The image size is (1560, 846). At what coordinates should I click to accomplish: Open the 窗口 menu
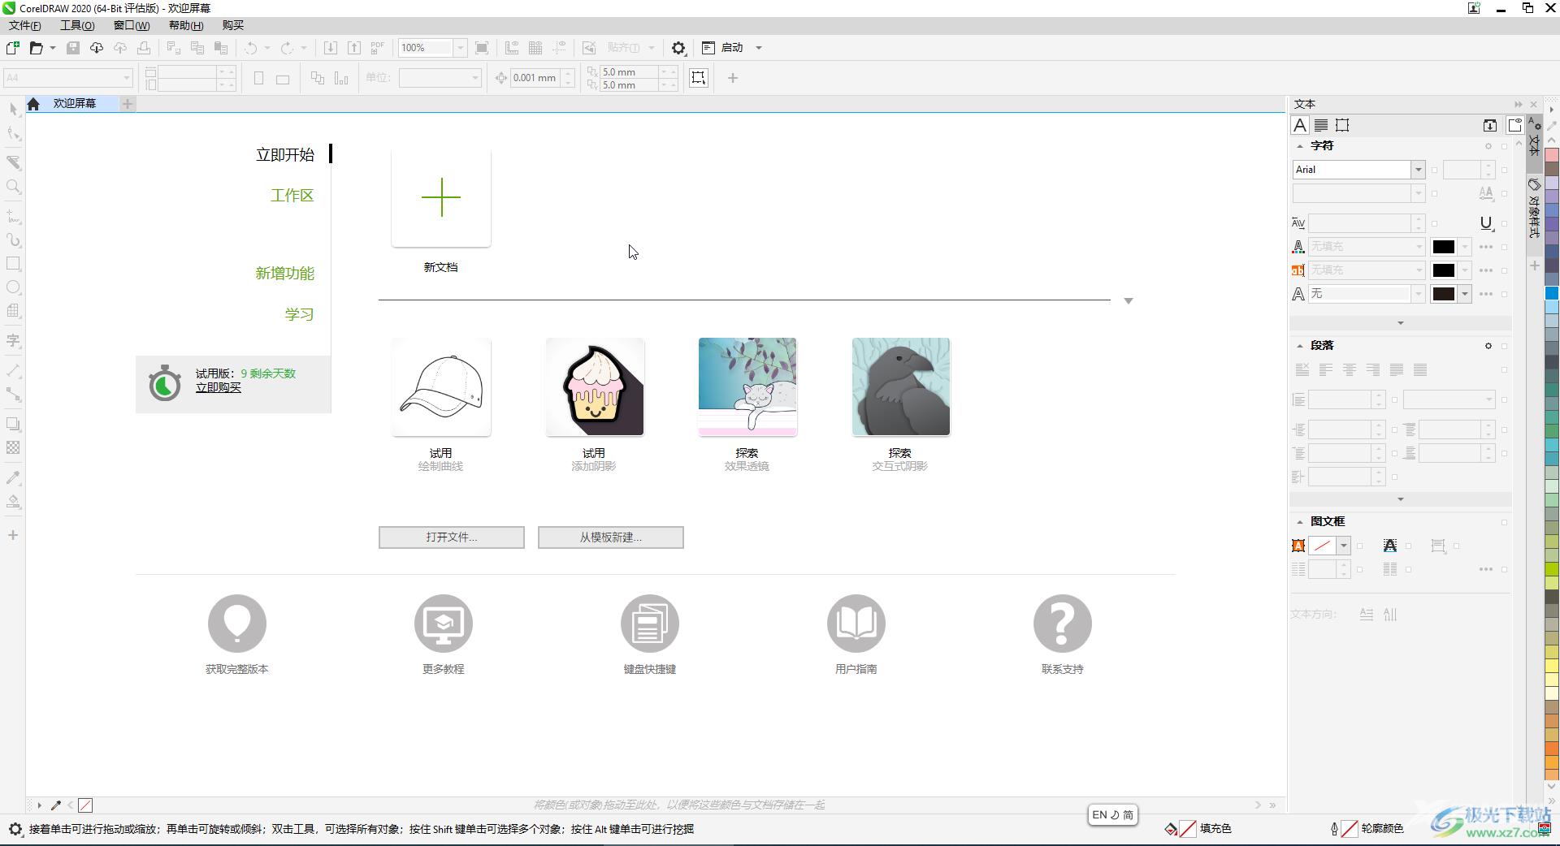[x=132, y=26]
